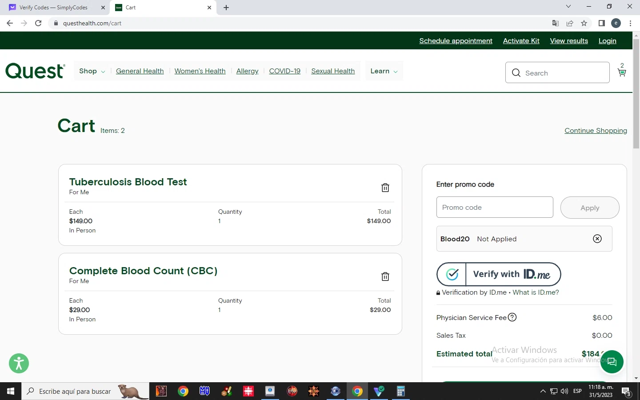The height and width of the screenshot is (400, 640).
Task: Click the browser address bar URL
Action: point(92,23)
